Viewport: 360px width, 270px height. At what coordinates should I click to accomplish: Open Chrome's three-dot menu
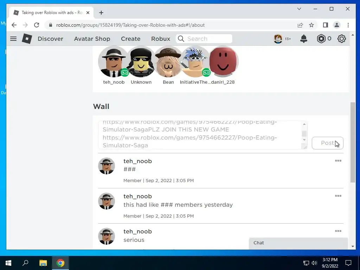(348, 25)
